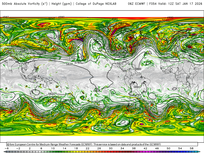Viewport: 204px width, 153px height.
Task: Select the '06Z ECMWF' model run label
Action: point(136,4)
